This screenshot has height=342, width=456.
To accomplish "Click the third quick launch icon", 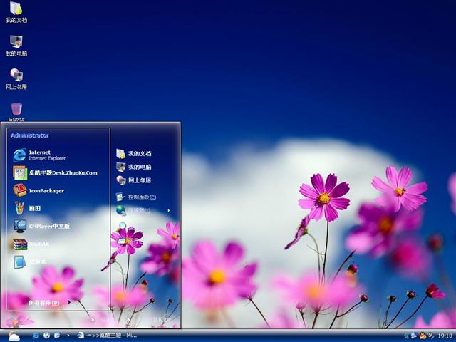I will 57,336.
